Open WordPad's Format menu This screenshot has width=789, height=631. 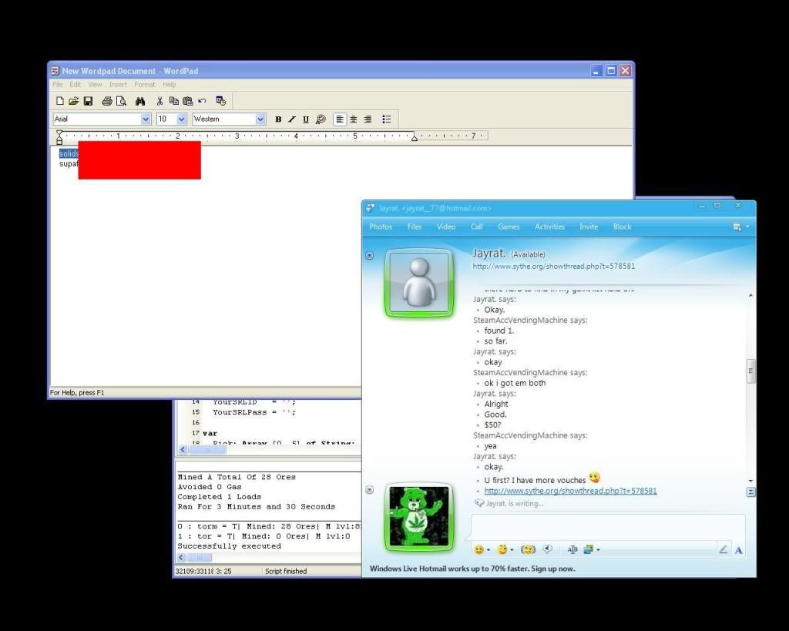tap(145, 85)
